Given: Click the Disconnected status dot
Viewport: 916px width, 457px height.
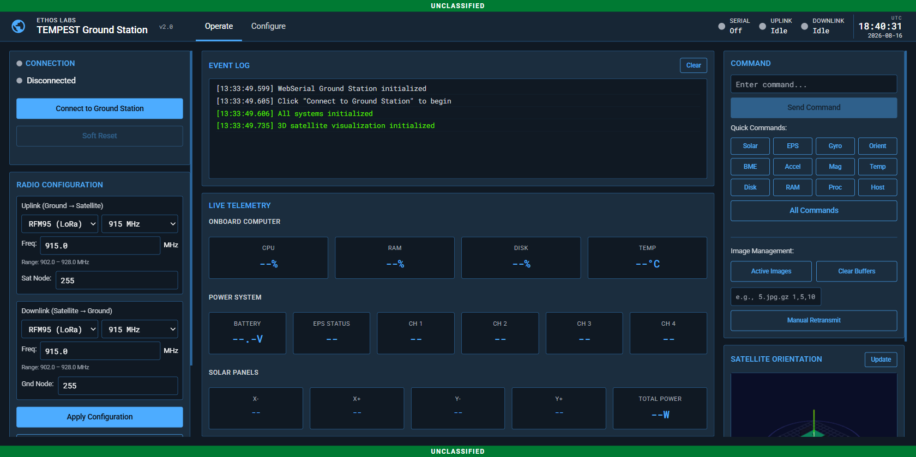Looking at the screenshot, I should (x=20, y=81).
